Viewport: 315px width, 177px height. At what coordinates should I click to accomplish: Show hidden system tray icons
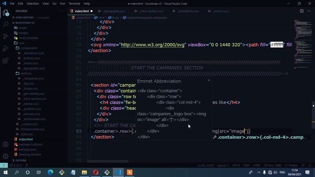(x=259, y=173)
